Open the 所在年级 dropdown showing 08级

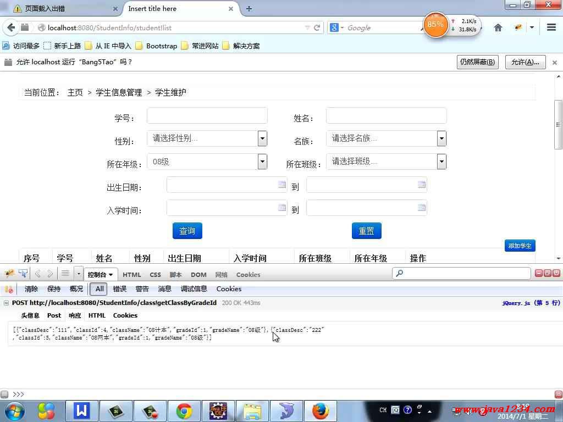262,162
